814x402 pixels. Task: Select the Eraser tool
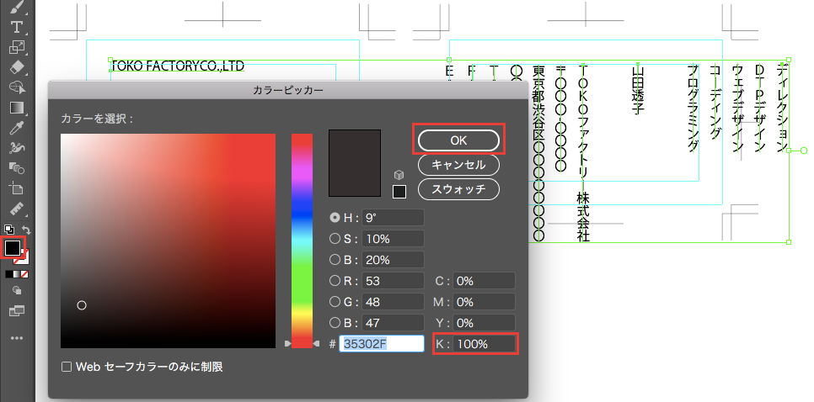(x=16, y=67)
